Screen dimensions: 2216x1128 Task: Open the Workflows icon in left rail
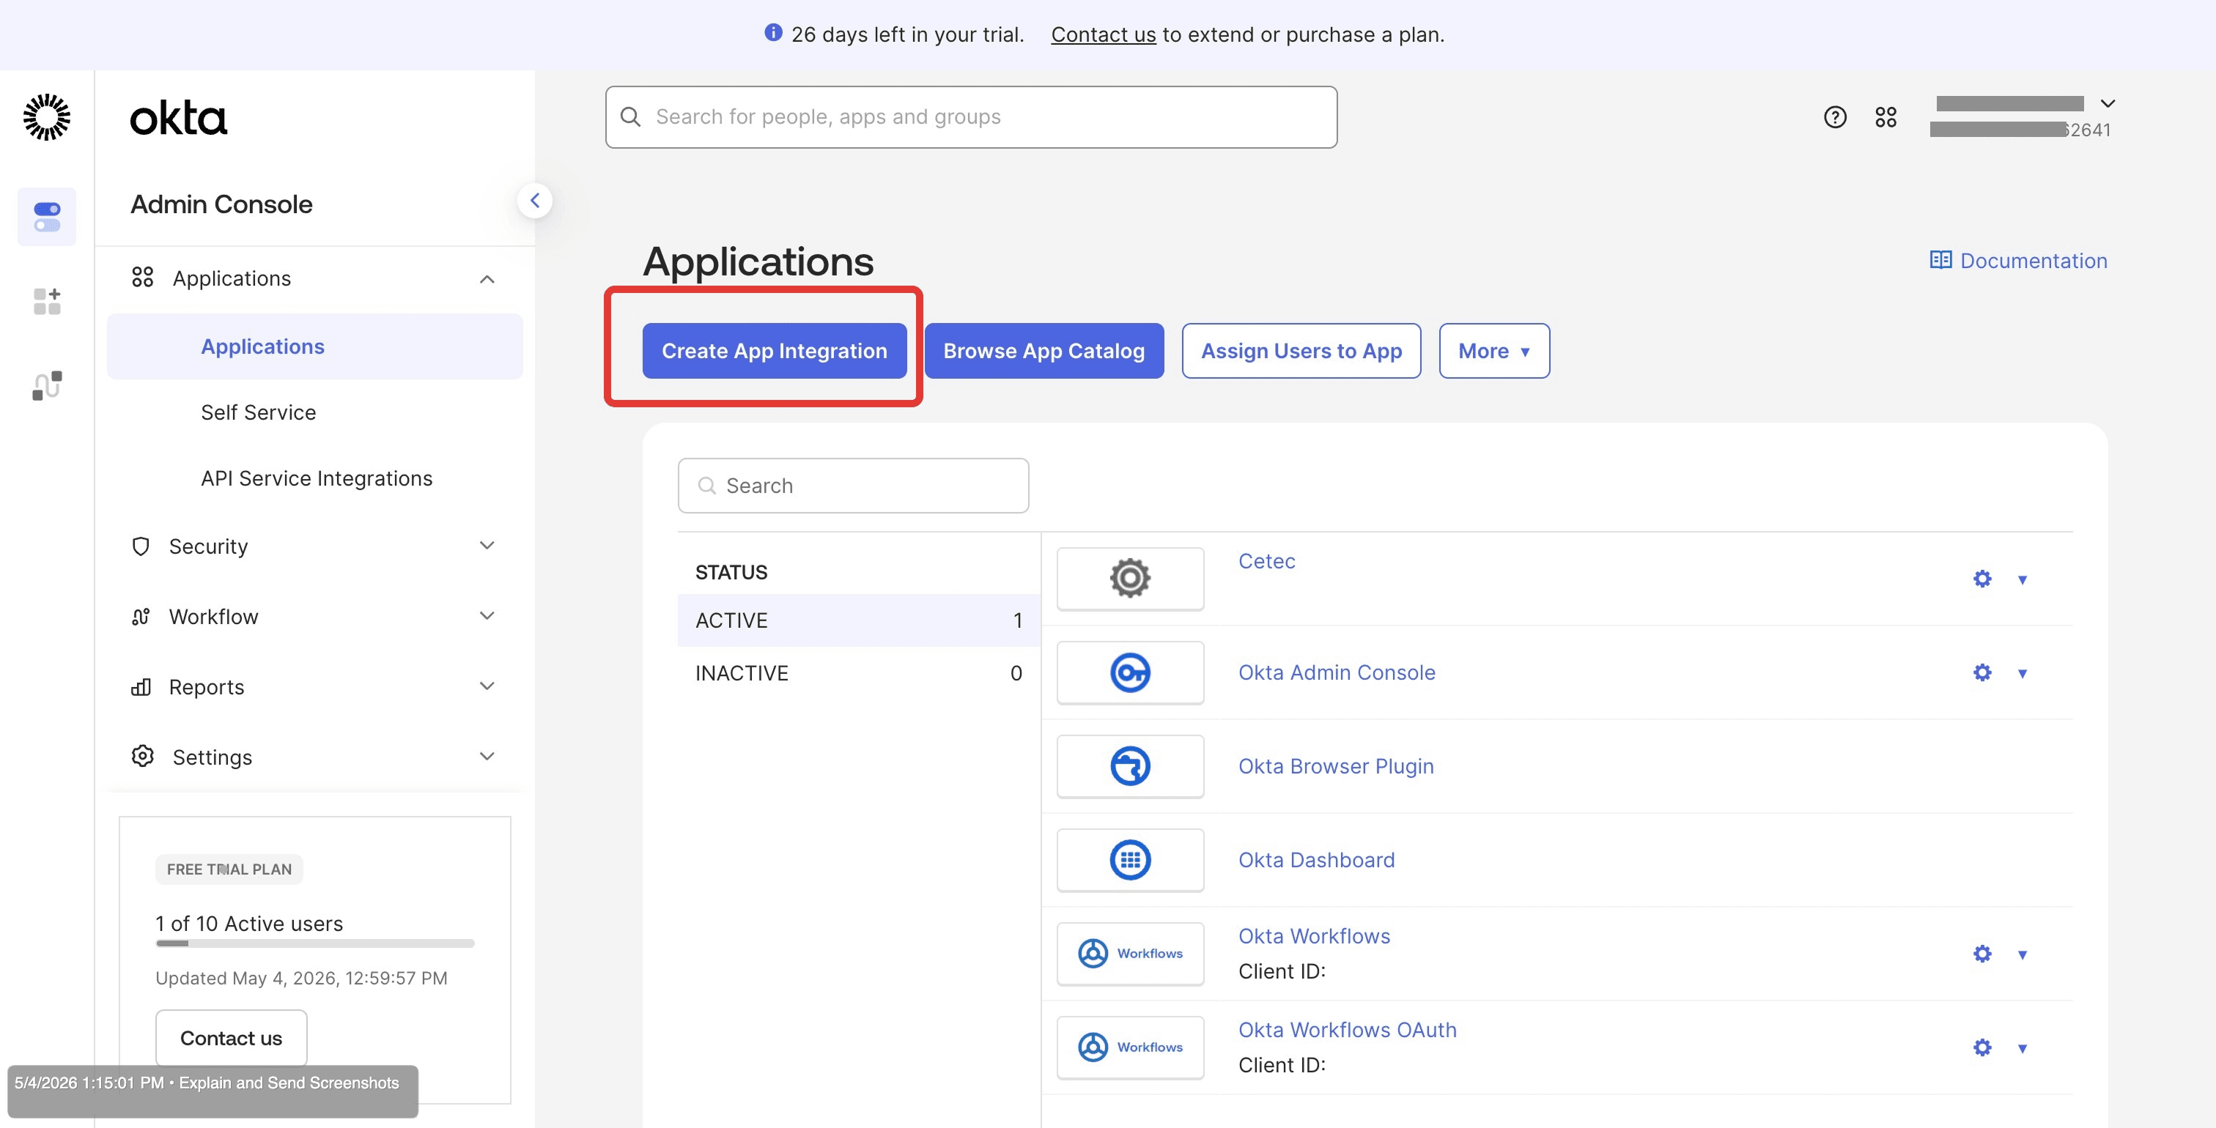[x=46, y=385]
